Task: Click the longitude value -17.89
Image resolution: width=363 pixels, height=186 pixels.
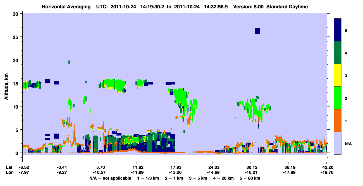Action: [x=289, y=172]
